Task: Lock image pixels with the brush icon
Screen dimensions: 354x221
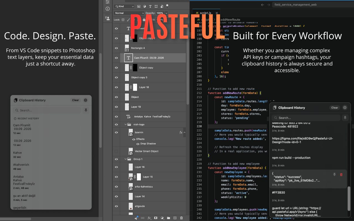Action: pos(128,20)
